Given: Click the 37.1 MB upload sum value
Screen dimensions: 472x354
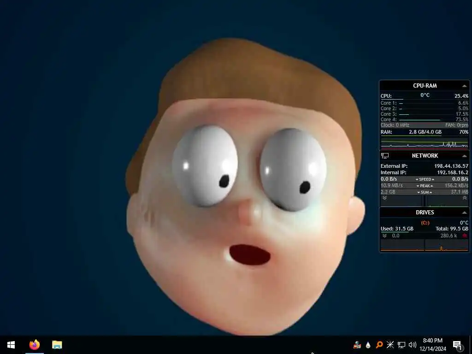Looking at the screenshot, I should (460, 192).
